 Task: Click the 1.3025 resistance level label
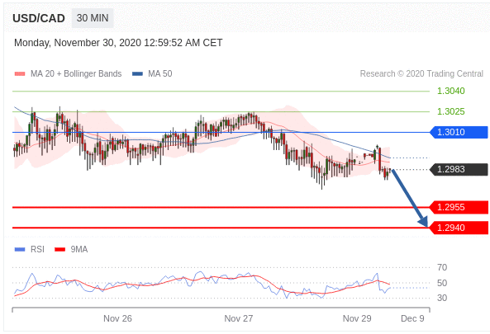tap(450, 111)
